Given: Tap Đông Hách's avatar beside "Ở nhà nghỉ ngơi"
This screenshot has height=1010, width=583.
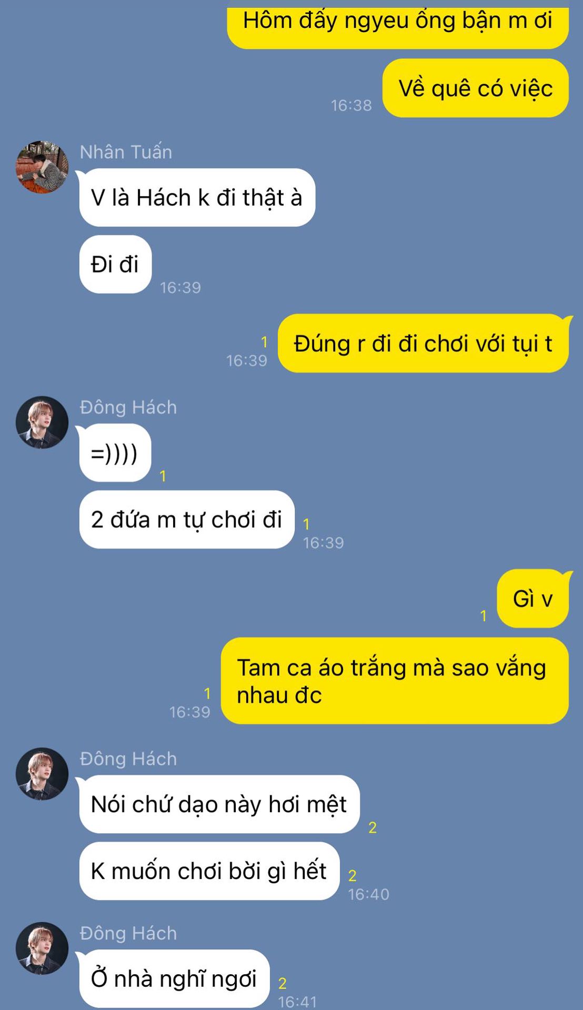Looking at the screenshot, I should click(42, 948).
